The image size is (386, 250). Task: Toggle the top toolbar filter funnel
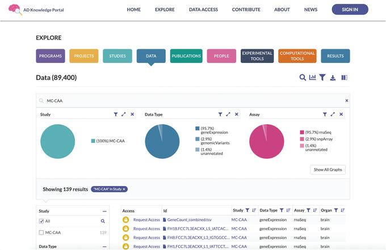(322, 78)
